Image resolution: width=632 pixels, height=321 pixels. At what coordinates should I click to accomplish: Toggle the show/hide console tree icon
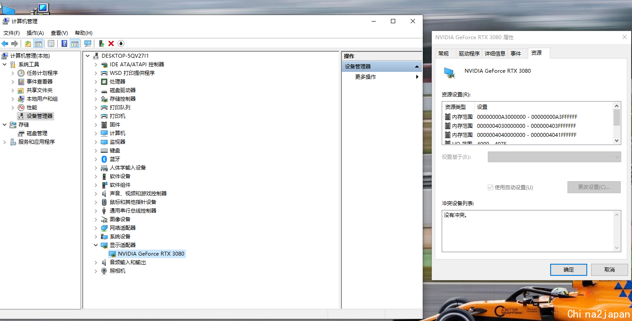[x=38, y=43]
